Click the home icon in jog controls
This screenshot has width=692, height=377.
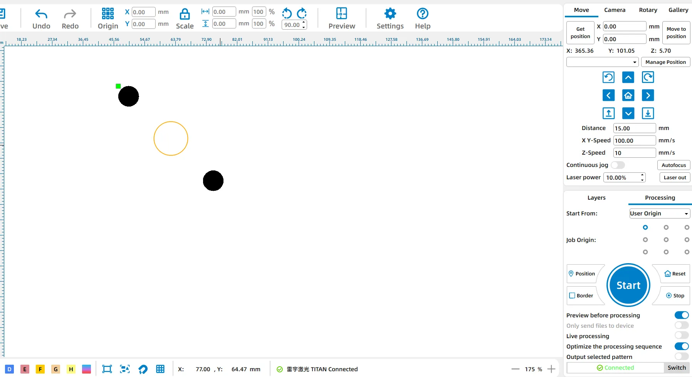(x=628, y=95)
